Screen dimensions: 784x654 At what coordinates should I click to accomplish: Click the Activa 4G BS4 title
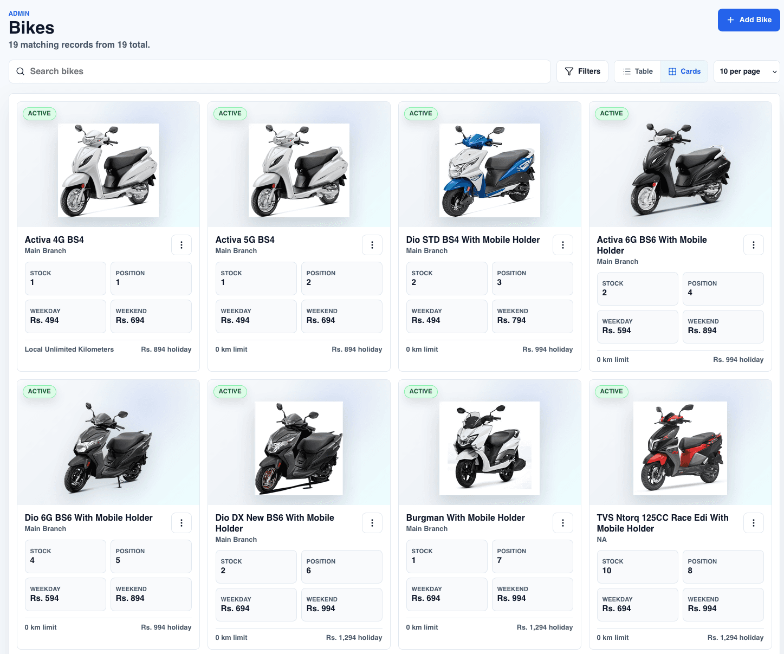(54, 240)
